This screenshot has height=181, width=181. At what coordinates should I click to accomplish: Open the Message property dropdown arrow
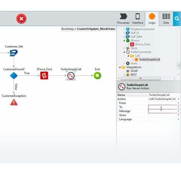tap(178, 111)
